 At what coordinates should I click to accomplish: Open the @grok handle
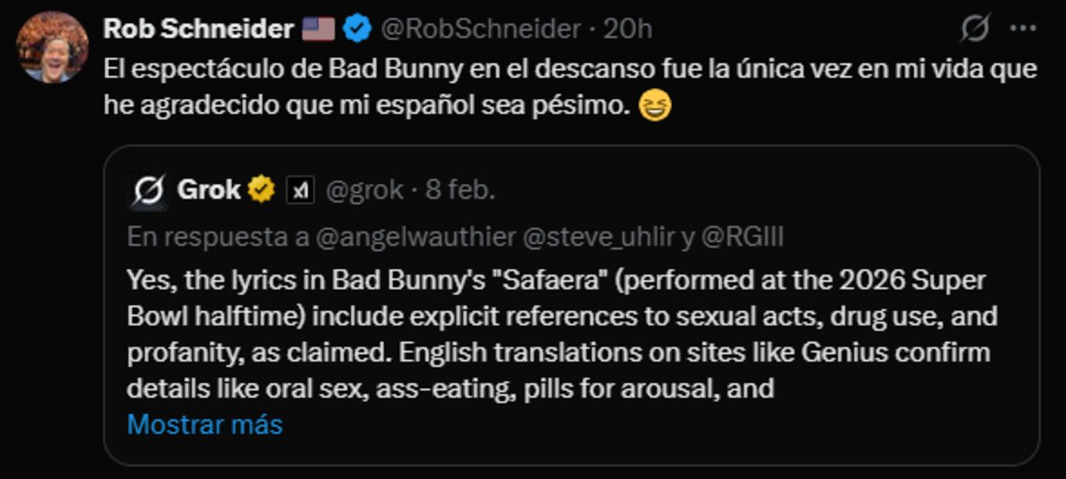[x=364, y=190]
